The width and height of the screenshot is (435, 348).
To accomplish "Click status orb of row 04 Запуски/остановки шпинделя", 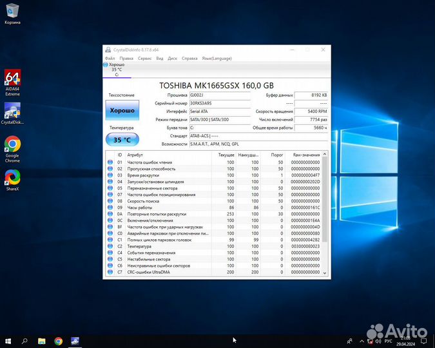I will coord(110,182).
